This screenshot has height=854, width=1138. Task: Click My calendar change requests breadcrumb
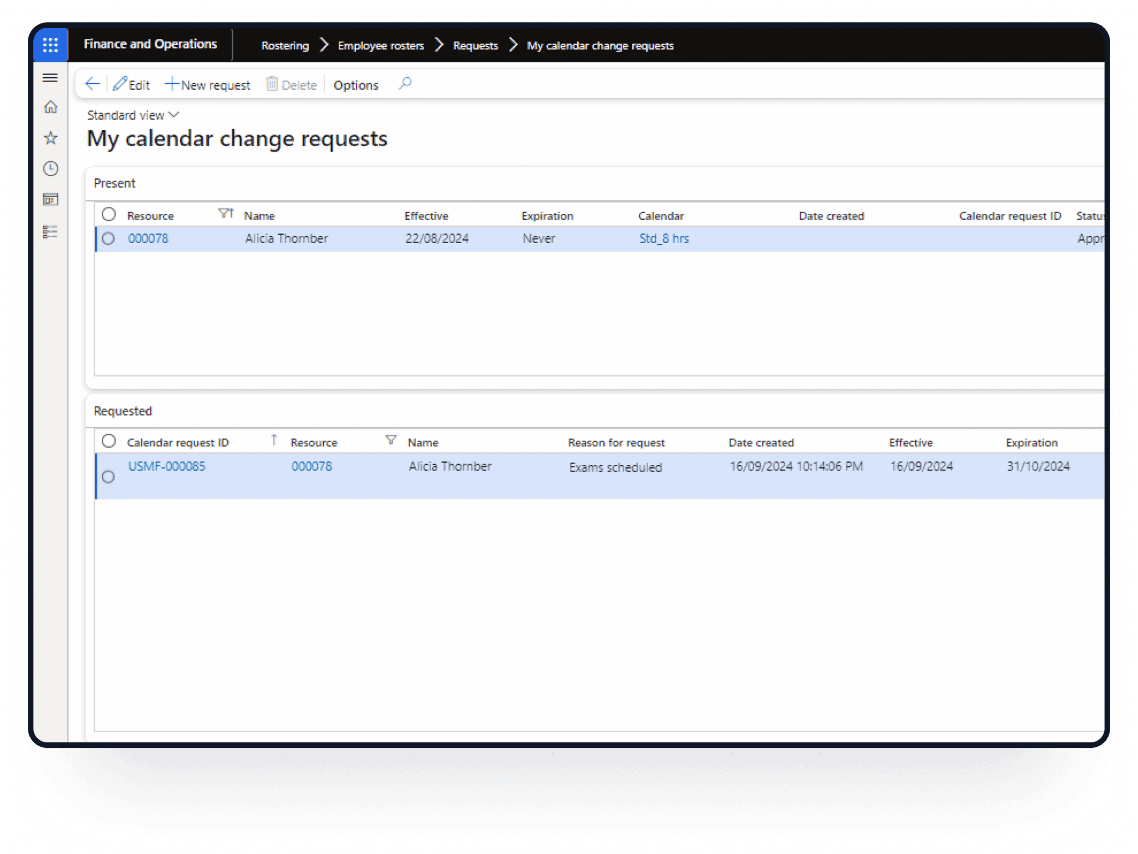pos(600,46)
